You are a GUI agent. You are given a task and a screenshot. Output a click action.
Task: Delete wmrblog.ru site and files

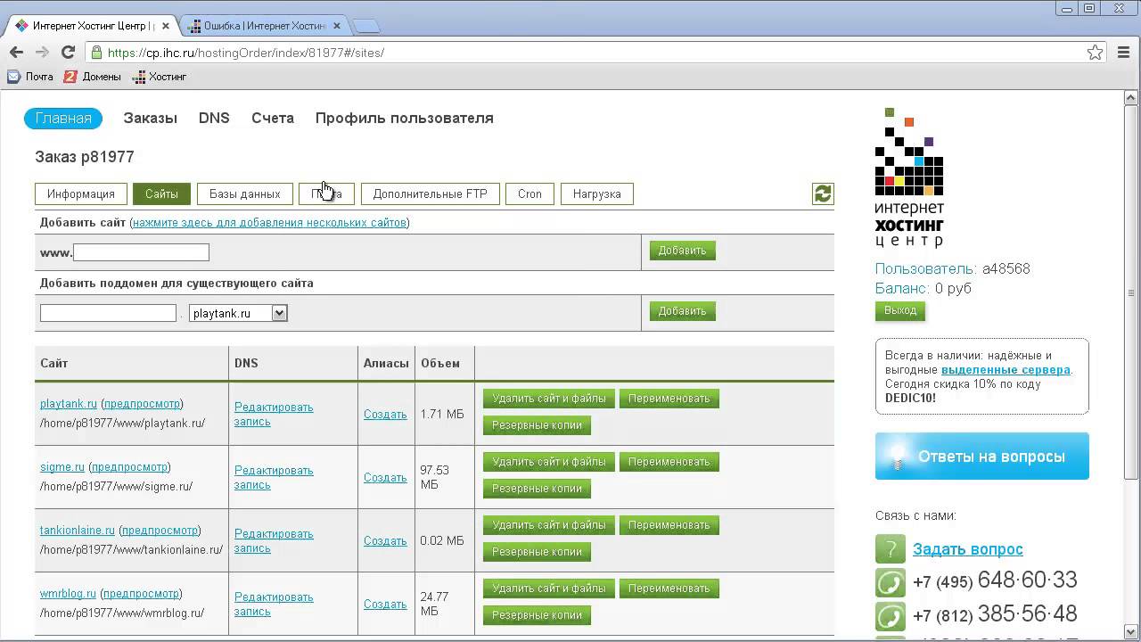click(x=548, y=588)
